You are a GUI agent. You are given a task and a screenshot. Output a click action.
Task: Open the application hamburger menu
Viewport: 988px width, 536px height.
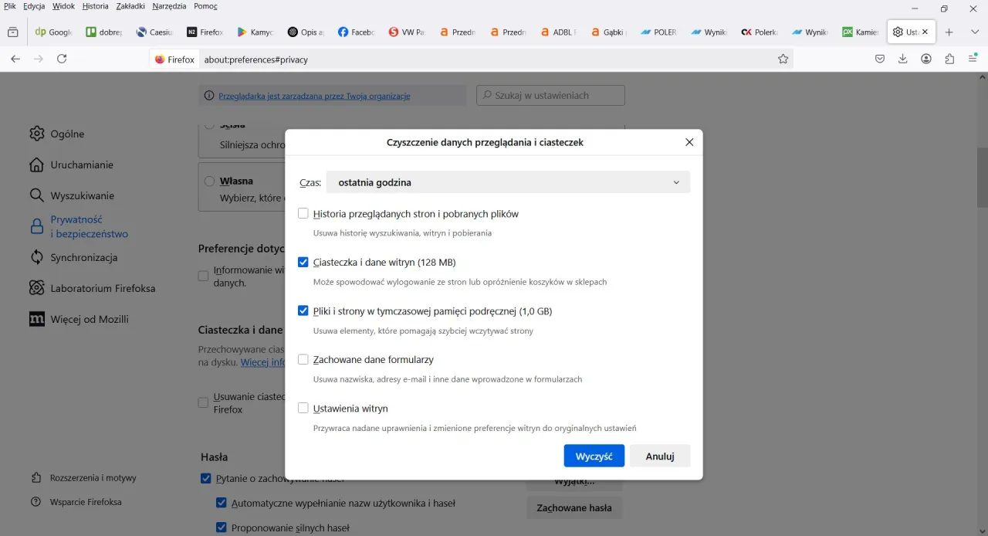click(973, 59)
